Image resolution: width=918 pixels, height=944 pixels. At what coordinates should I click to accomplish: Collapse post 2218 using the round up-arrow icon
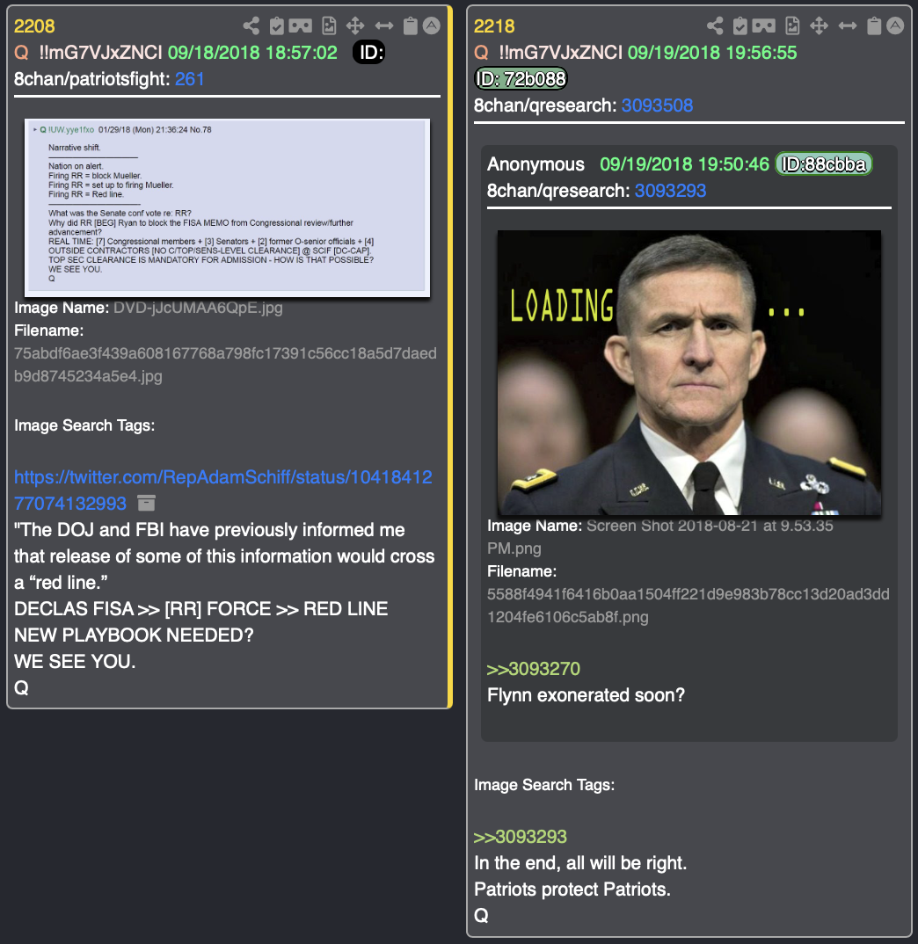[x=895, y=25]
